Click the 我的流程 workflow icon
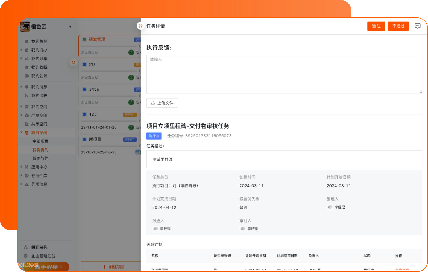428x272 pixels. click(27, 96)
